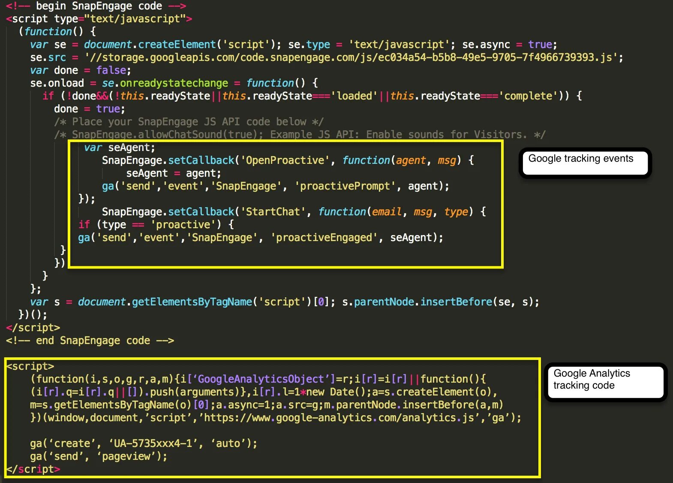Click the 'seAgent = agent;' assignment

pos(174,173)
